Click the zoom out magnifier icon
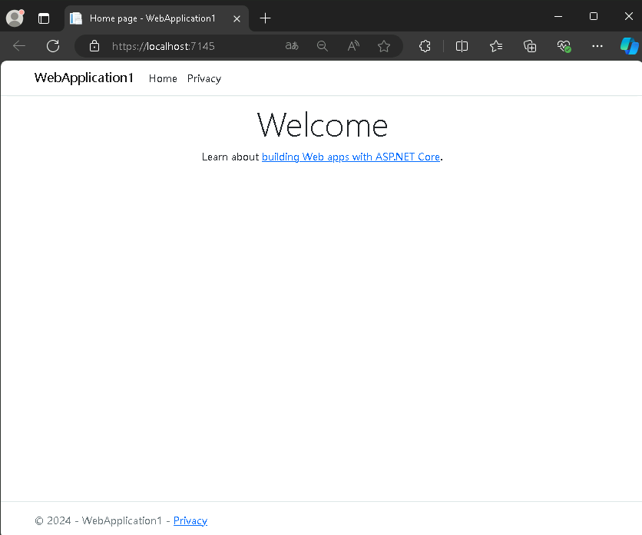The image size is (642, 535). tap(323, 46)
